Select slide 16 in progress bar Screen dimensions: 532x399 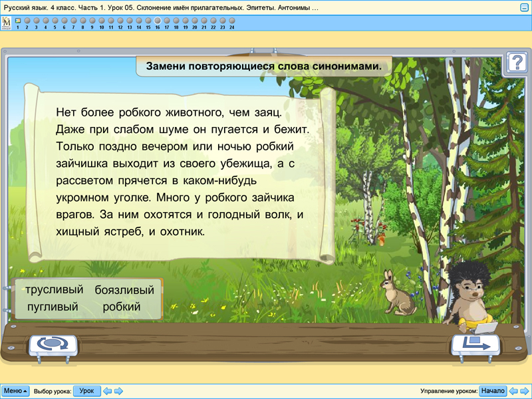point(157,21)
